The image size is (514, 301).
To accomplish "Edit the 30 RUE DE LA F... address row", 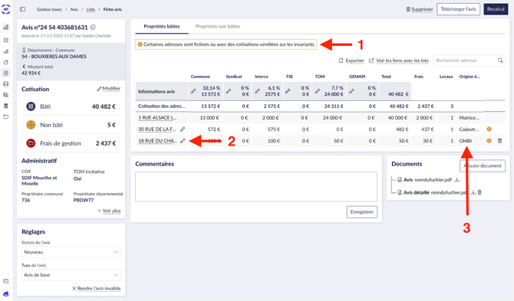I will point(183,129).
